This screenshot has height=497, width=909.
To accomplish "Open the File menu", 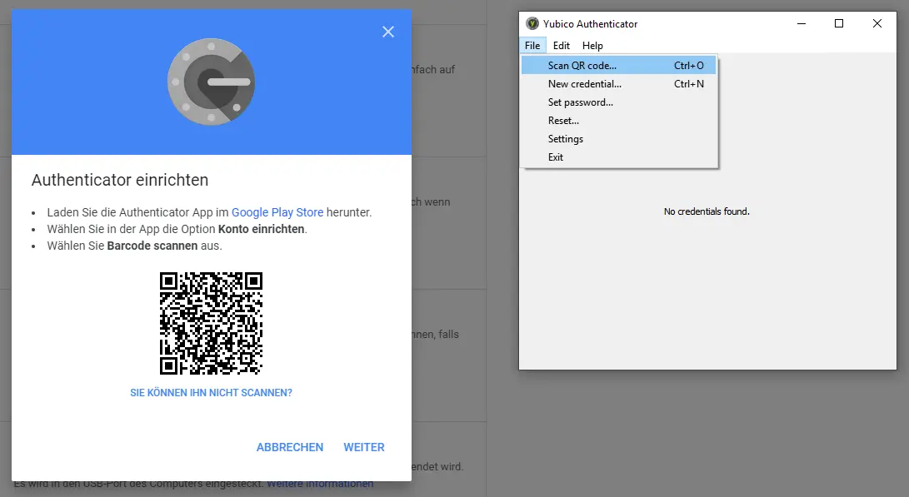I will click(x=532, y=45).
